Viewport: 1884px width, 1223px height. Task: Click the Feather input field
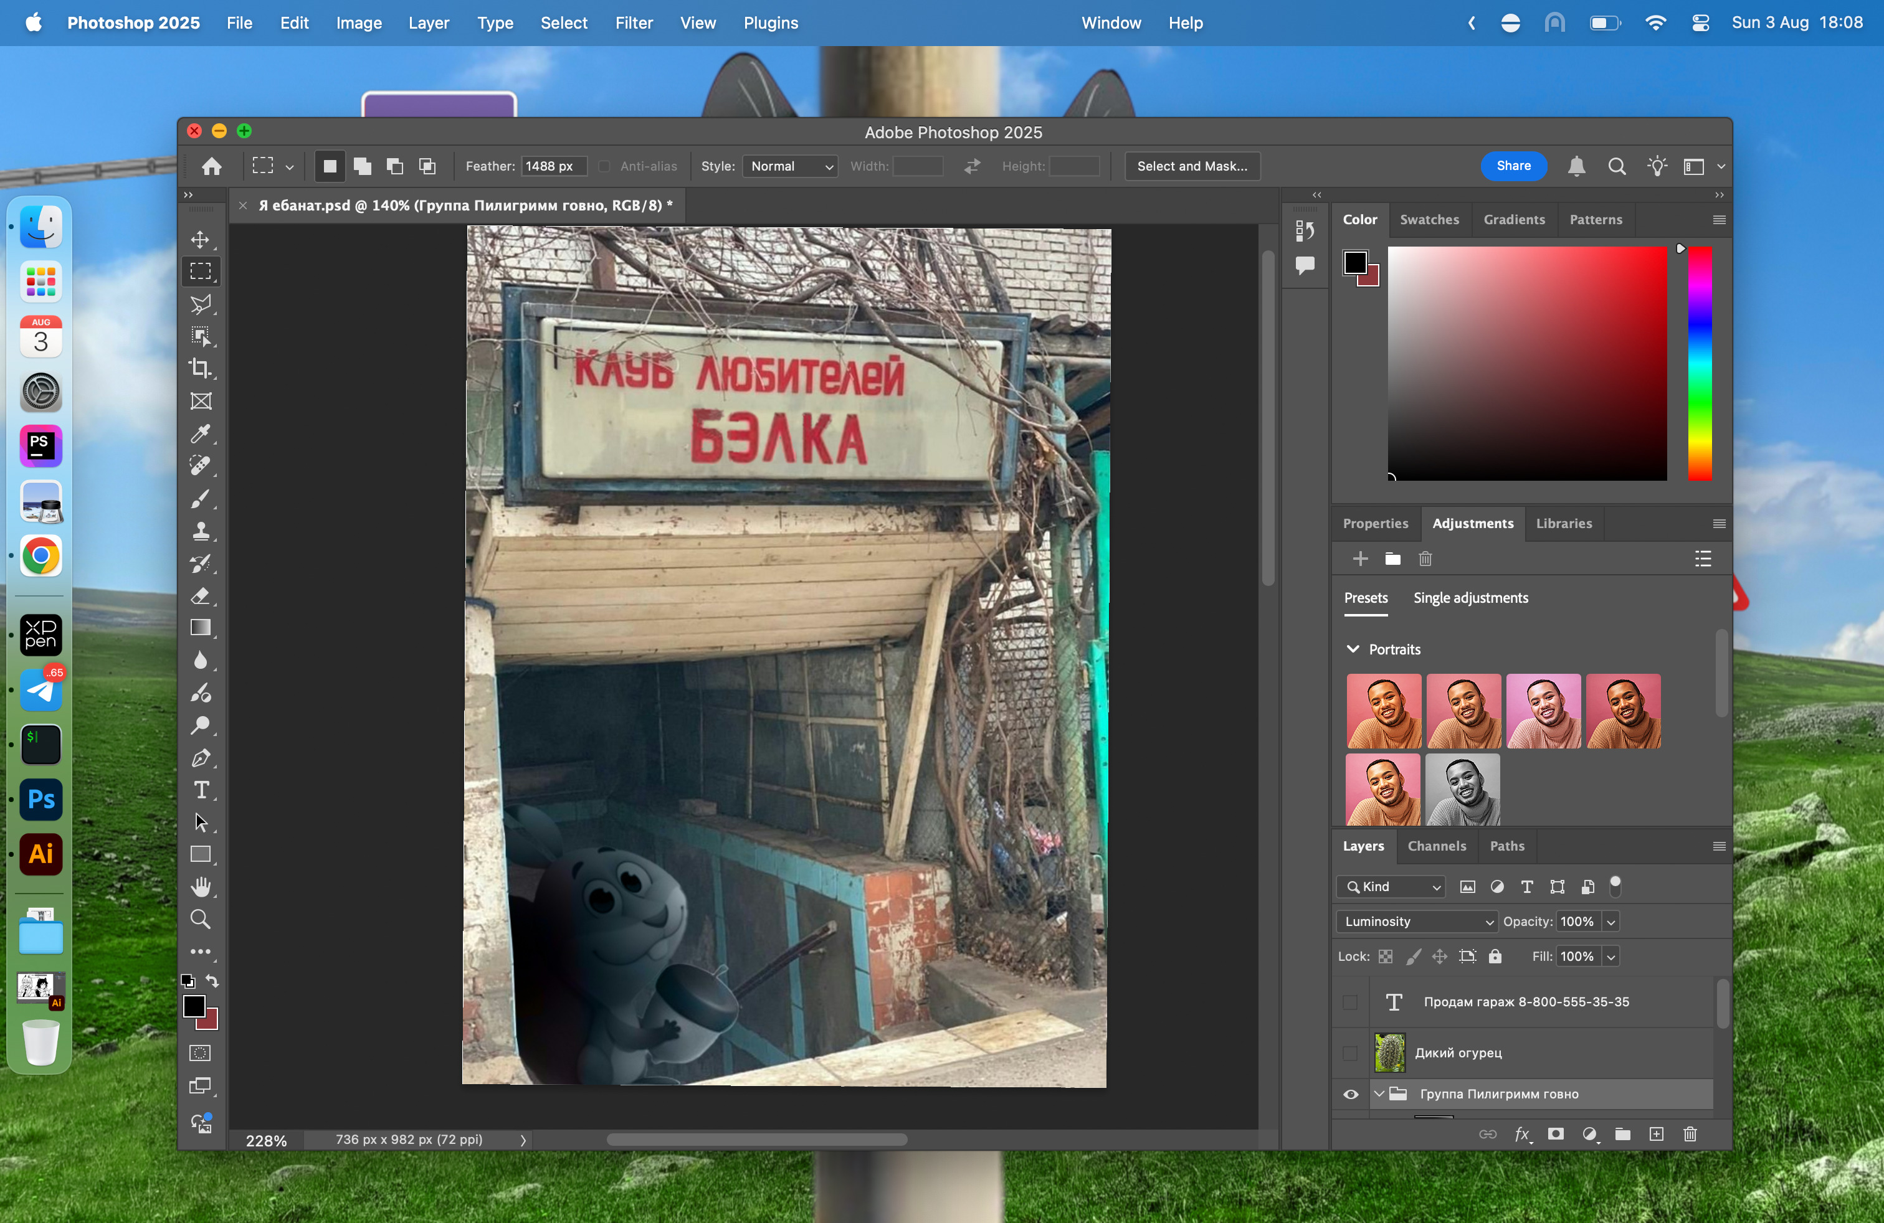click(x=553, y=166)
